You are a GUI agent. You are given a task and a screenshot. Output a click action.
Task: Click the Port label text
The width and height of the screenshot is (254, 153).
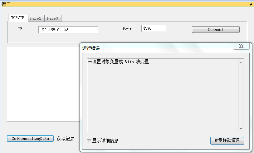(x=127, y=29)
